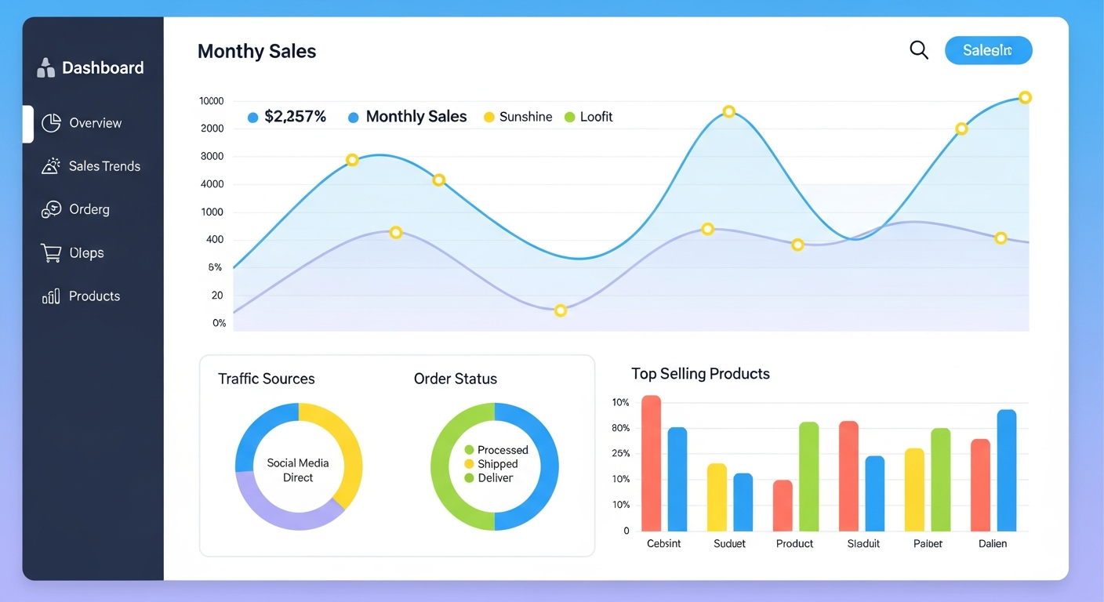
Task: Select Products in the sidebar
Action: (94, 296)
